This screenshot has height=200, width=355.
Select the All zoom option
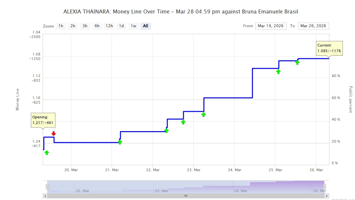pos(146,26)
